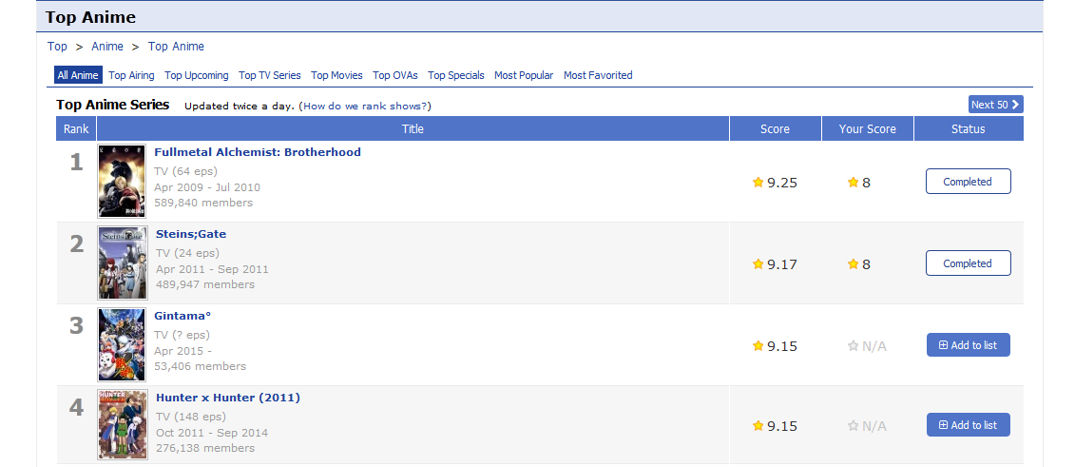Click the '489,947 members' text
Image resolution: width=1075 pixels, height=467 pixels.
(205, 283)
